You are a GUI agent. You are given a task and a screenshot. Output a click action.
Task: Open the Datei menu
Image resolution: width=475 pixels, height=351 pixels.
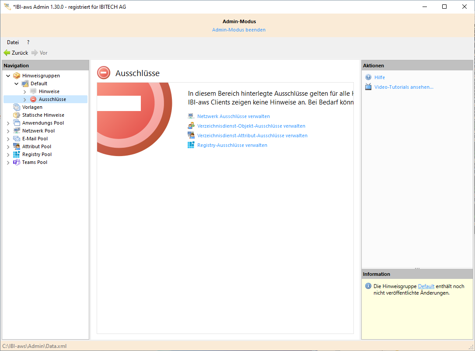coord(13,42)
